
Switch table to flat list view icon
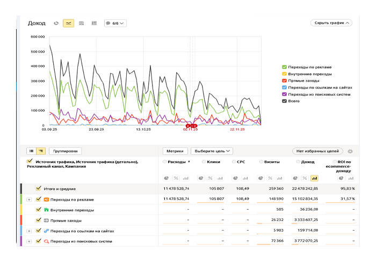click(x=32, y=152)
